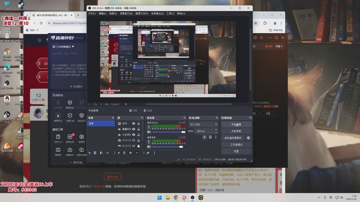Add a scene transition with plus

click(204, 137)
